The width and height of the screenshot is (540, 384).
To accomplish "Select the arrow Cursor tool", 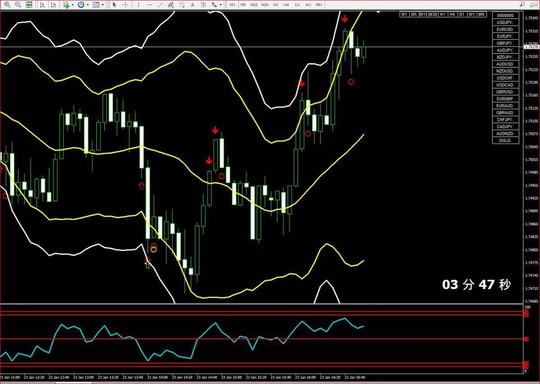I will tap(114, 5).
